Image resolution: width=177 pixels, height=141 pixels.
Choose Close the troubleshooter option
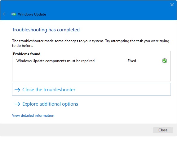point(91,89)
